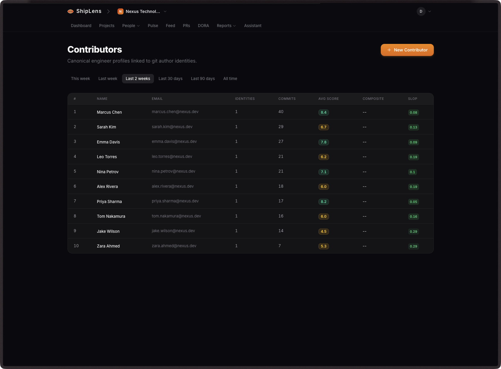Screen dimensions: 501x369
Task: Select the All time filter
Action: pyautogui.click(x=230, y=78)
